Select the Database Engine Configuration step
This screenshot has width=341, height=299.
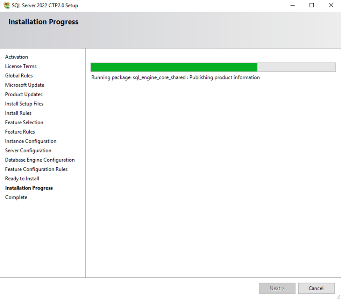pos(40,160)
